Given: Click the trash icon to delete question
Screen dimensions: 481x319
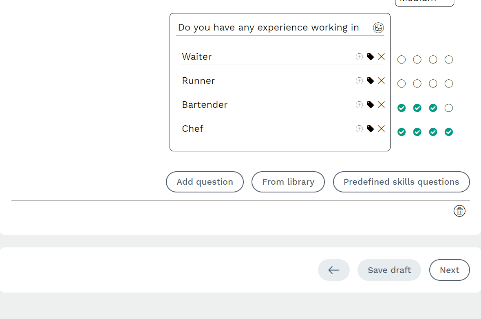Looking at the screenshot, I should point(459,211).
